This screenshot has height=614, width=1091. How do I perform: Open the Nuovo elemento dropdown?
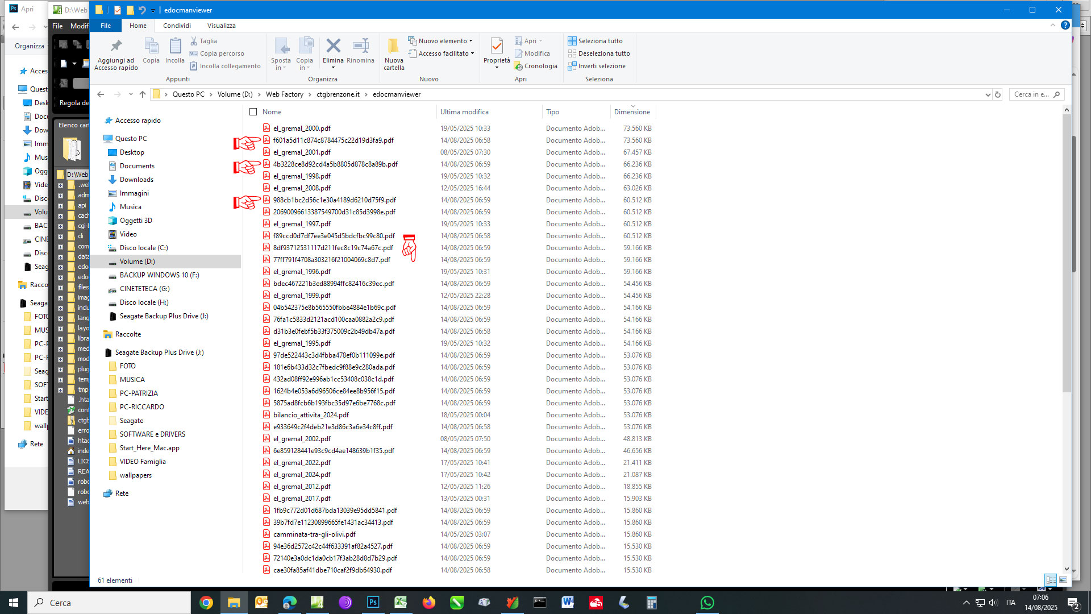click(x=440, y=41)
